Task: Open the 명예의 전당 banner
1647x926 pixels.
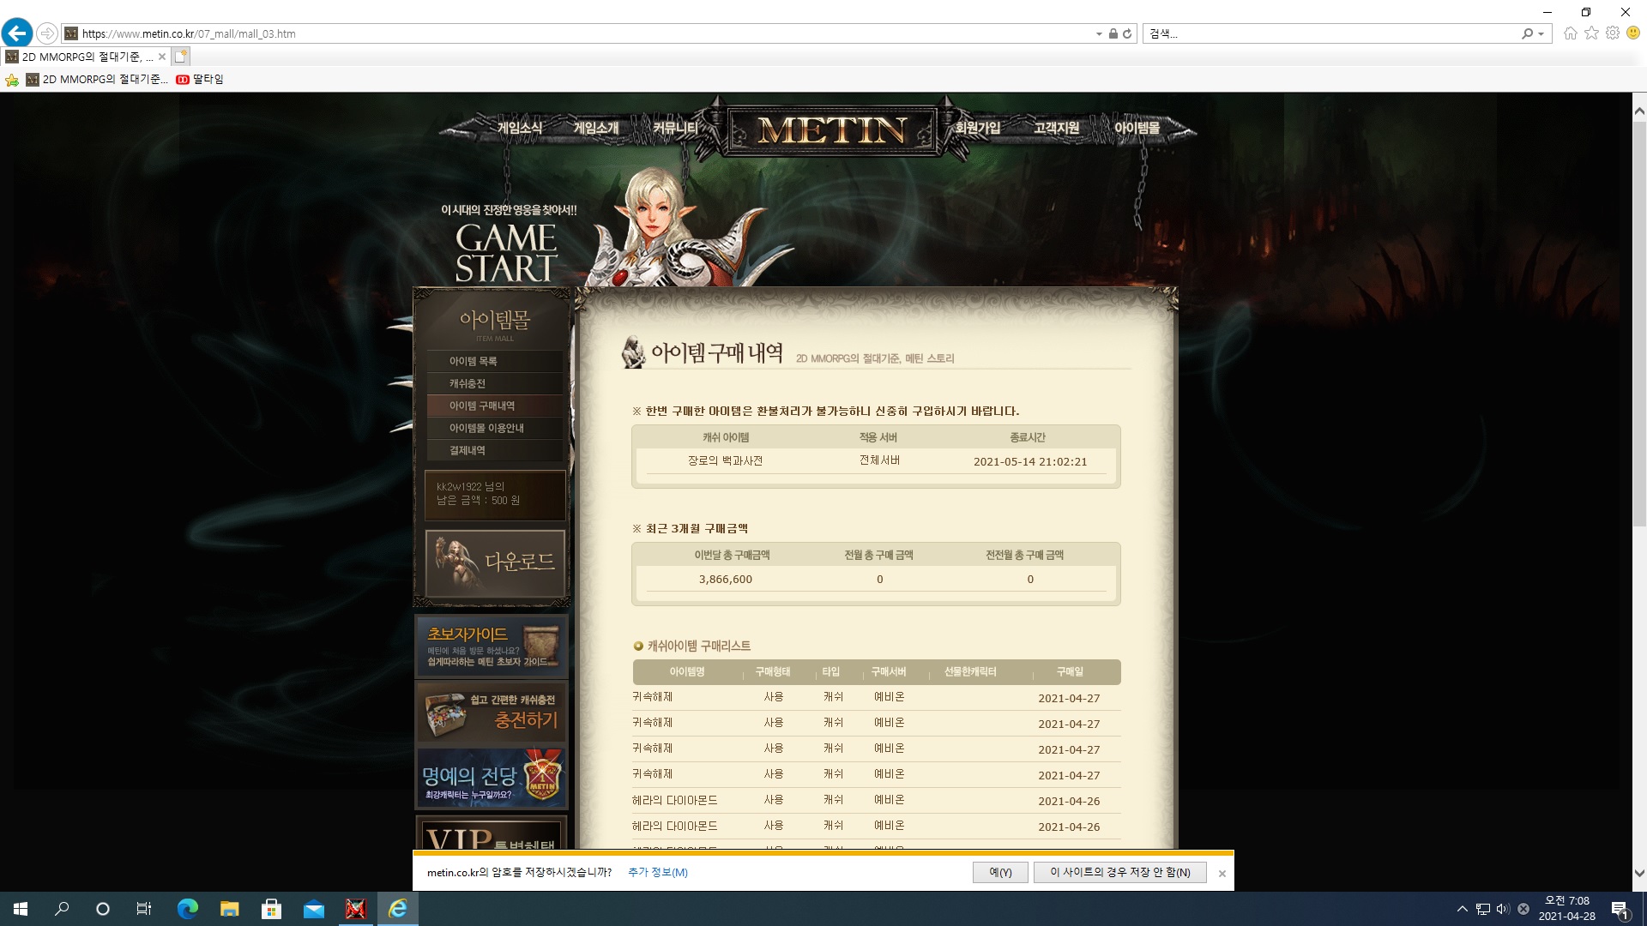Action: pos(492,779)
